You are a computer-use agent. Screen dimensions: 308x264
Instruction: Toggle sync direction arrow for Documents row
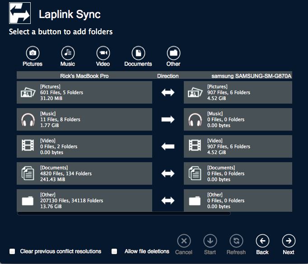coord(168,173)
